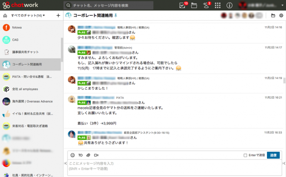Image resolution: width=286 pixels, height=177 pixels.
Task: Add new chat with plus button
Action: [x=58, y=15]
